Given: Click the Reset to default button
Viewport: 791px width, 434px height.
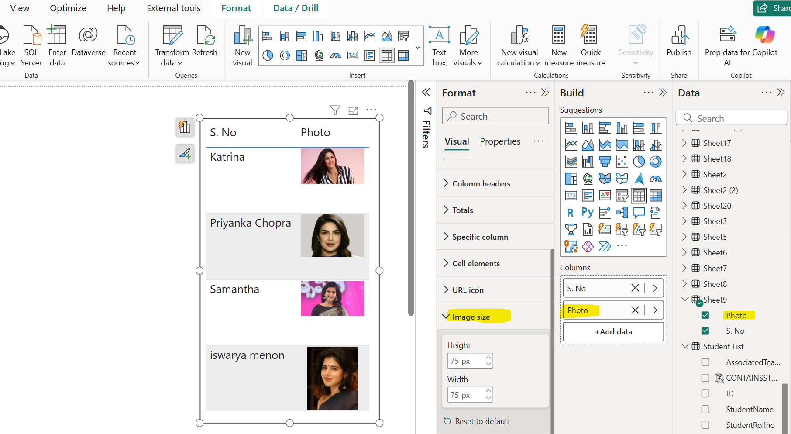Looking at the screenshot, I should pyautogui.click(x=482, y=420).
